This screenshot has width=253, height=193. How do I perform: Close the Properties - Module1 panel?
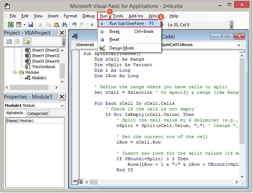[x=61, y=97]
